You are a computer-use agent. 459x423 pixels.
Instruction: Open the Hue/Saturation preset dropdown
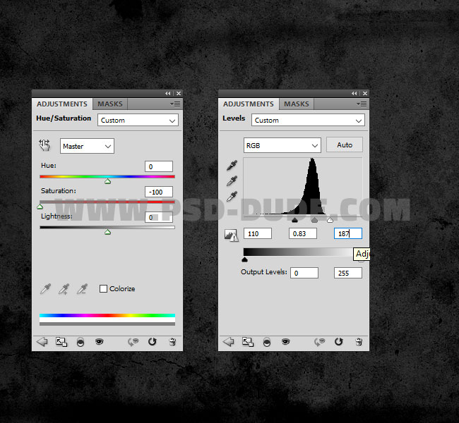[138, 121]
